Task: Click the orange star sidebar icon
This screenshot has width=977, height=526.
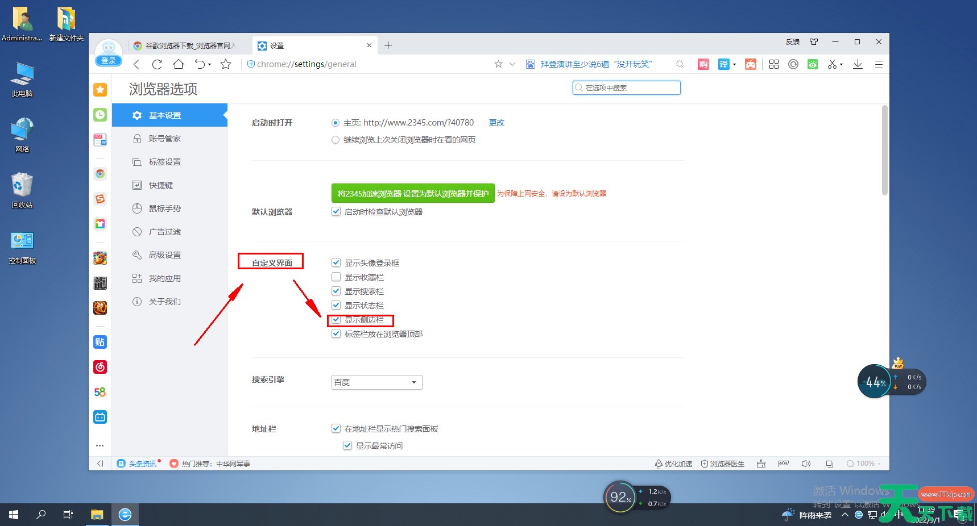Action: click(x=100, y=90)
